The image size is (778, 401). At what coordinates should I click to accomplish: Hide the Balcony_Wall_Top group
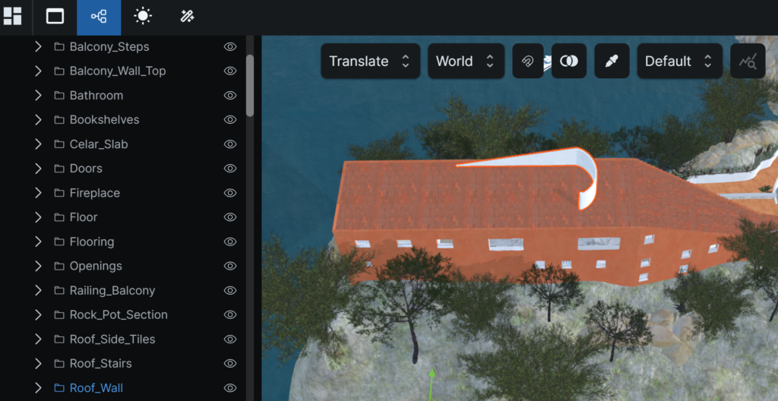tap(229, 71)
